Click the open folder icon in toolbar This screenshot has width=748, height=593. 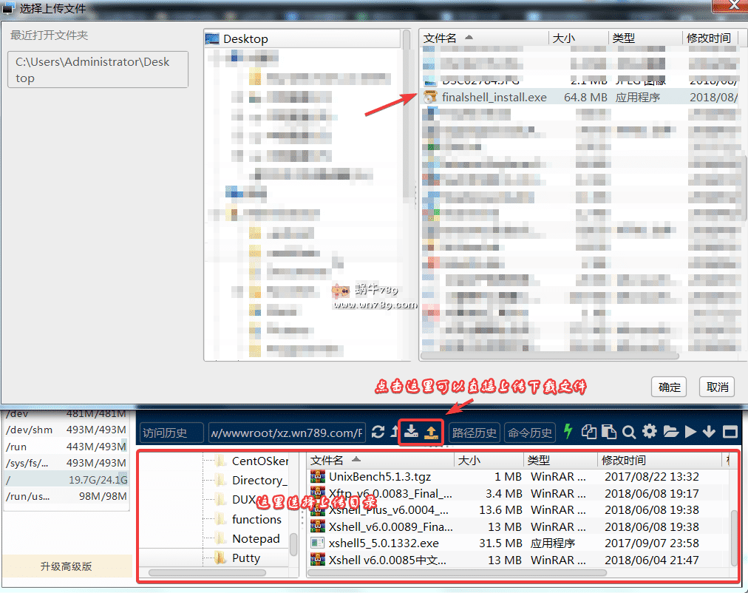(x=670, y=433)
